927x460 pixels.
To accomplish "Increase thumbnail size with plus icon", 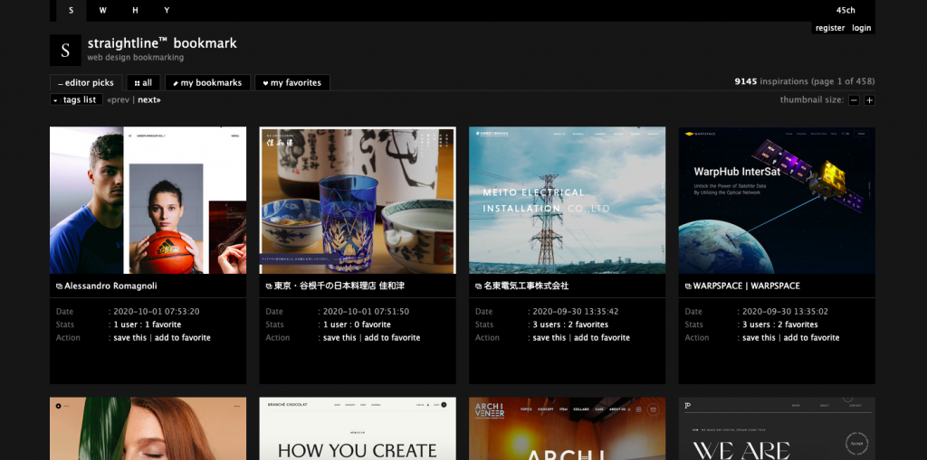I will (x=869, y=100).
